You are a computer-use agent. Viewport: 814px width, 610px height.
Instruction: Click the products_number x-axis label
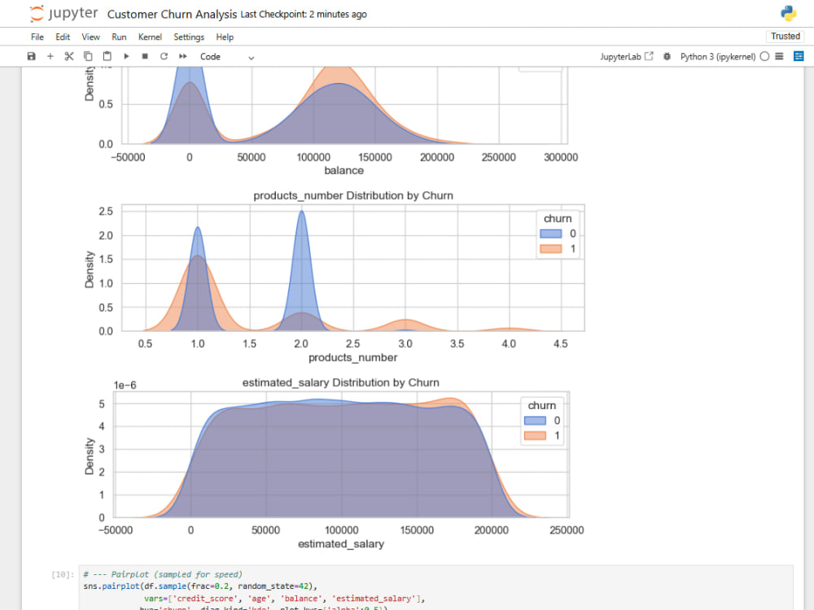click(353, 357)
